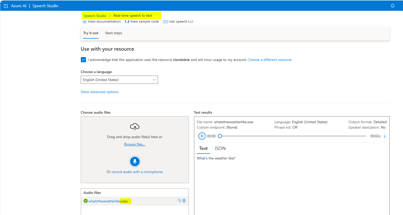Click the audio progress track
Image resolution: width=403 pixels, height=215 pixels.
pos(293,136)
